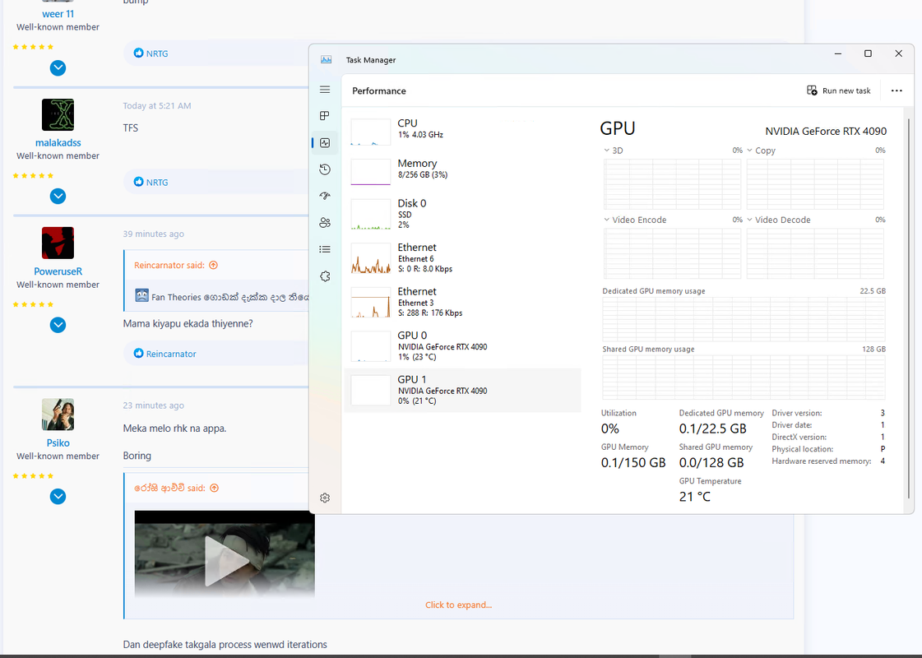922x658 pixels.
Task: Open Details list icon in sidebar
Action: (325, 249)
